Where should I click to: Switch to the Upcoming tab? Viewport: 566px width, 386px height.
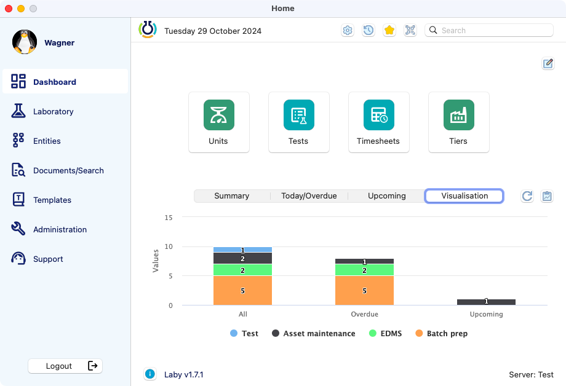tap(386, 196)
